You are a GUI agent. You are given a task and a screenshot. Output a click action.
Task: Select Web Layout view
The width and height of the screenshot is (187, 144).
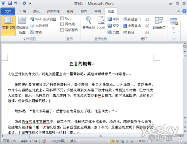click(x=43, y=19)
